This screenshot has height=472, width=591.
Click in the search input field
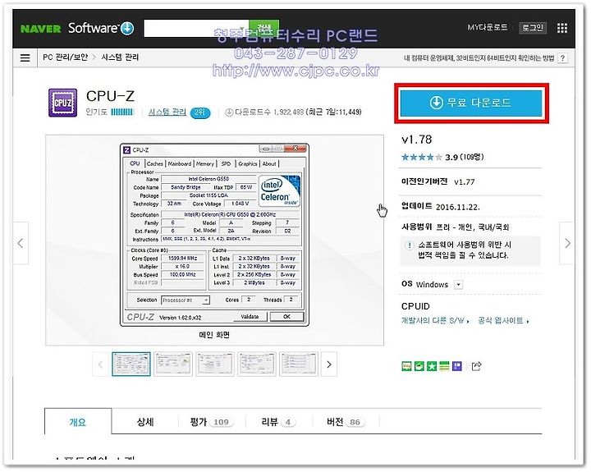196,28
